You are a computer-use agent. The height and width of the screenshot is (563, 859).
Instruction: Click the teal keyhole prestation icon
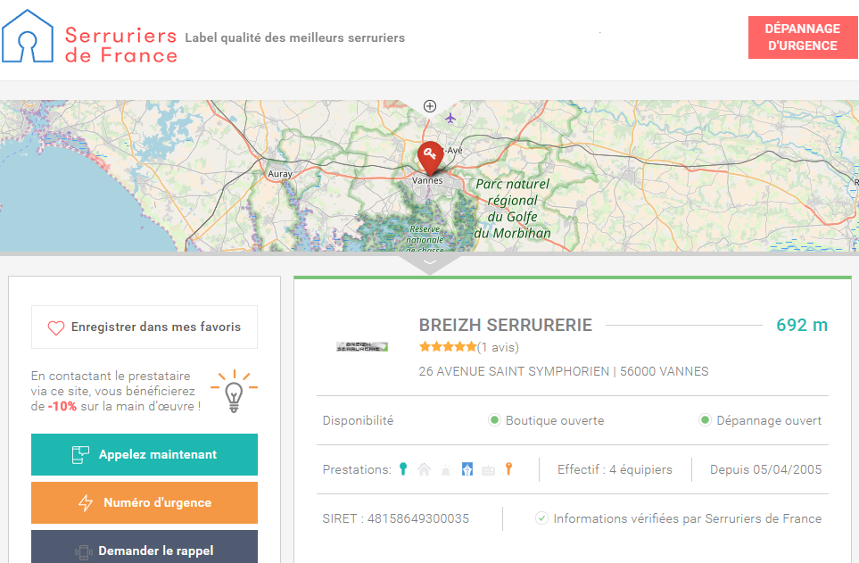coord(403,468)
